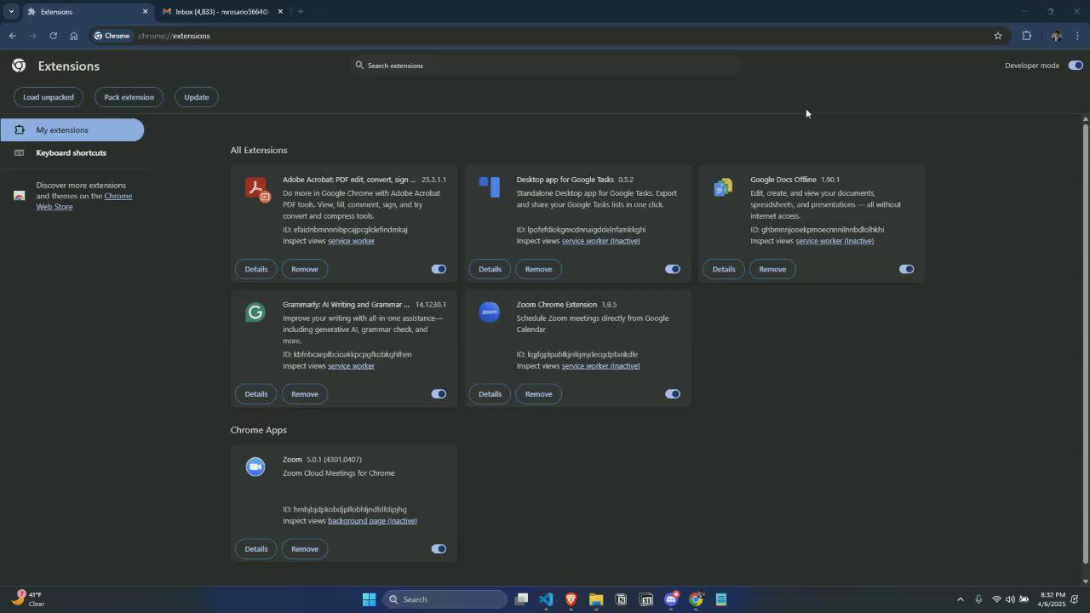
Task: Open Keyboard shortcuts in the sidebar
Action: tap(72, 153)
